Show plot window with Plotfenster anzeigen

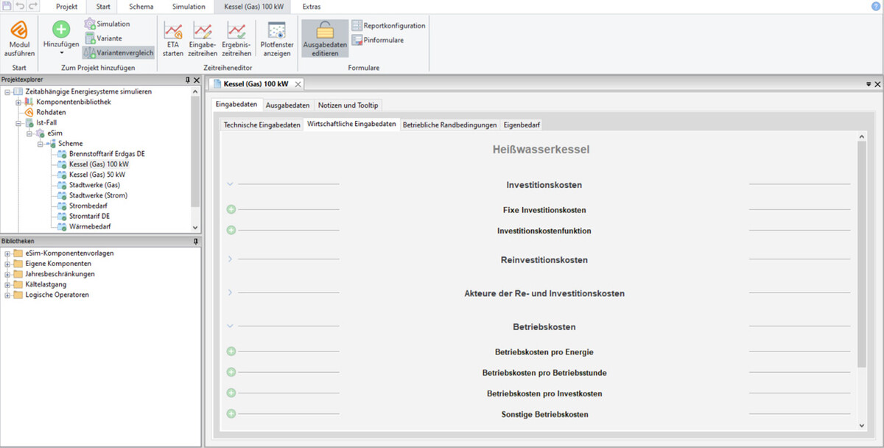pyautogui.click(x=277, y=31)
